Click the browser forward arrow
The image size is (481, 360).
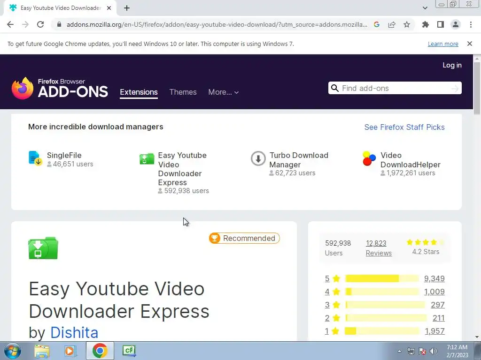pos(25,24)
